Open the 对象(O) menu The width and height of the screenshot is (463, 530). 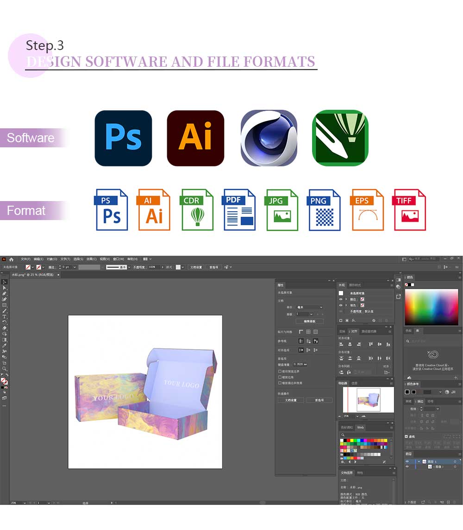52,259
